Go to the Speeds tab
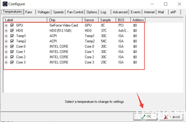The width and height of the screenshot is (186, 122). (58, 12)
